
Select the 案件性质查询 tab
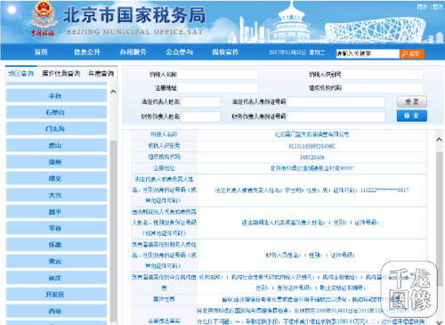click(61, 73)
